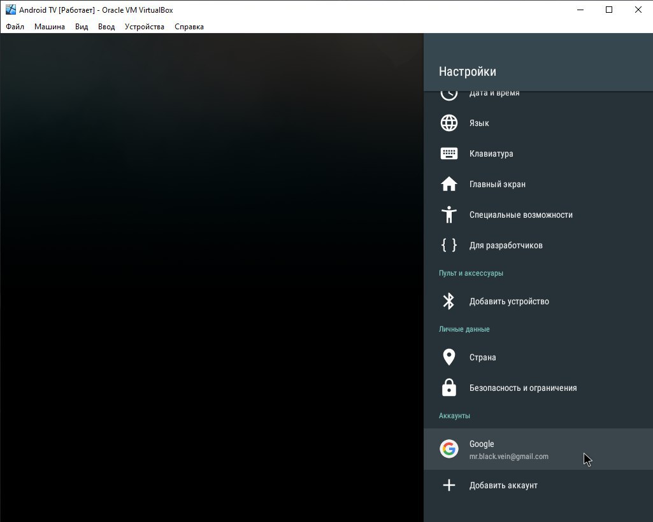The width and height of the screenshot is (653, 522).
Task: Open the Справка menu
Action: click(x=189, y=27)
